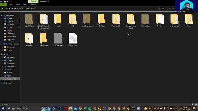Open the 6fb422c35eeb47 folder
198x111 pixels.
click(44, 23)
